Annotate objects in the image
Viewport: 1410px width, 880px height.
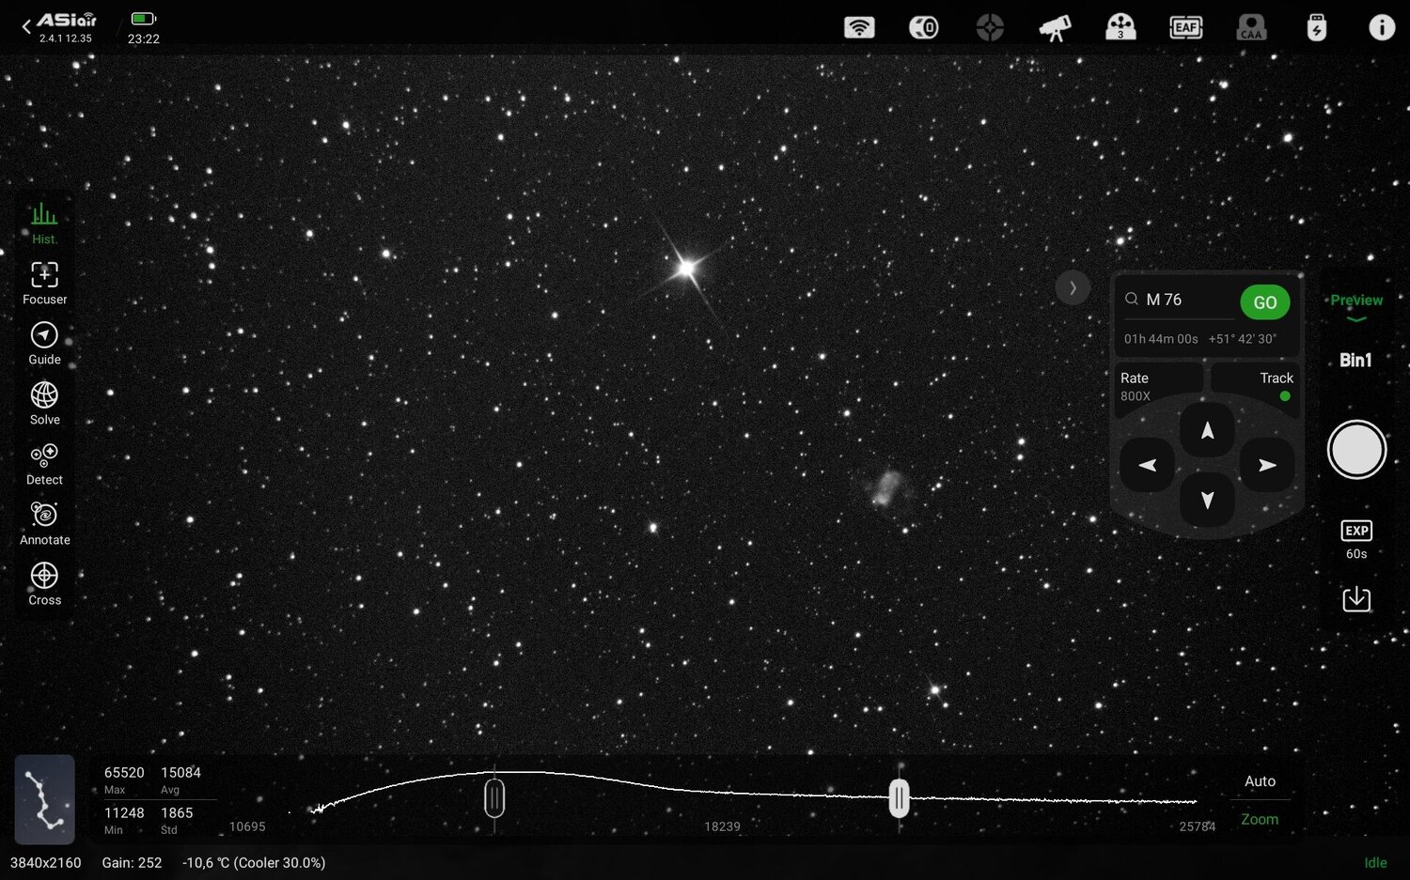tap(44, 522)
